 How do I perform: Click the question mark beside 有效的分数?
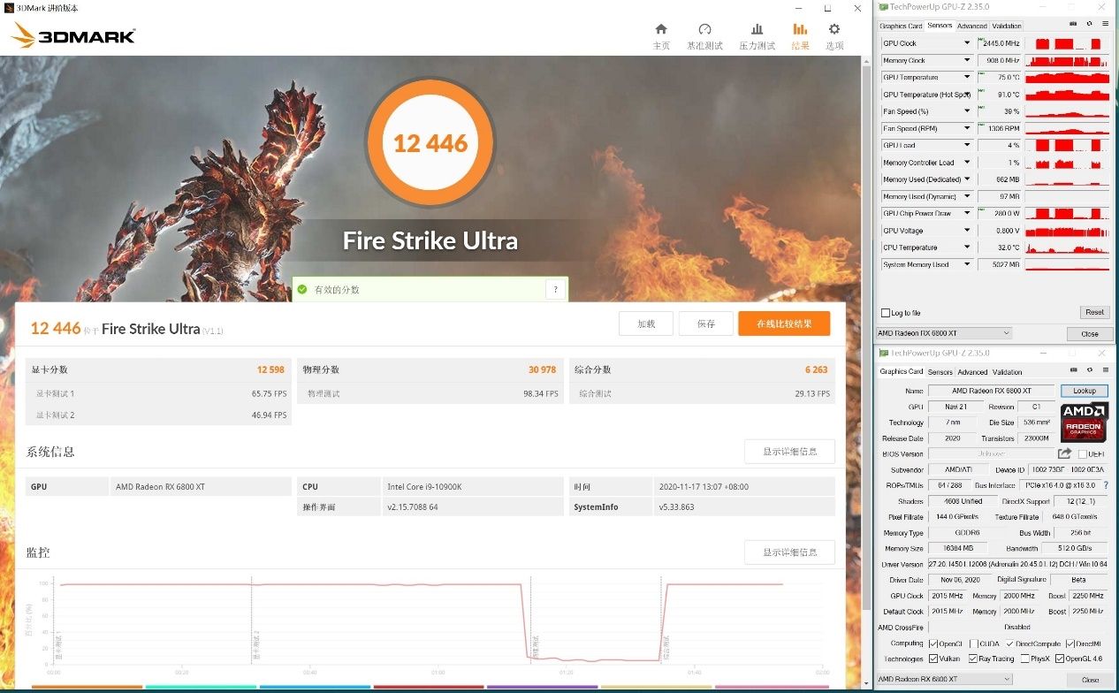pyautogui.click(x=555, y=289)
